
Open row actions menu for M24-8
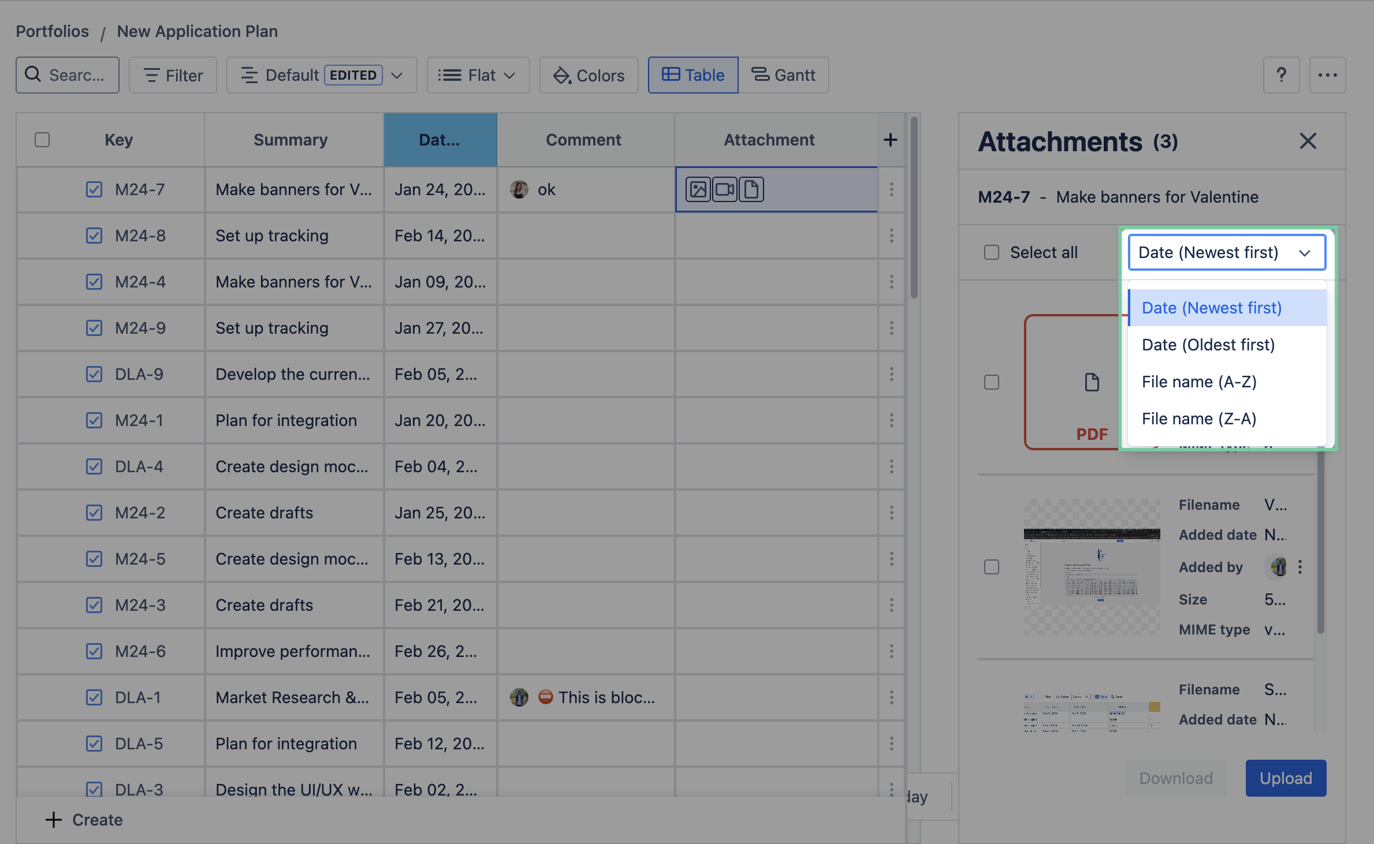point(891,236)
